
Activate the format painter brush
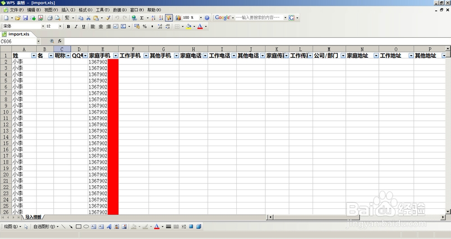coord(108,18)
